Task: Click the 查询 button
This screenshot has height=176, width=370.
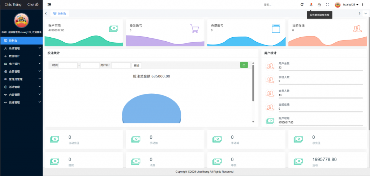Action: pyautogui.click(x=137, y=66)
